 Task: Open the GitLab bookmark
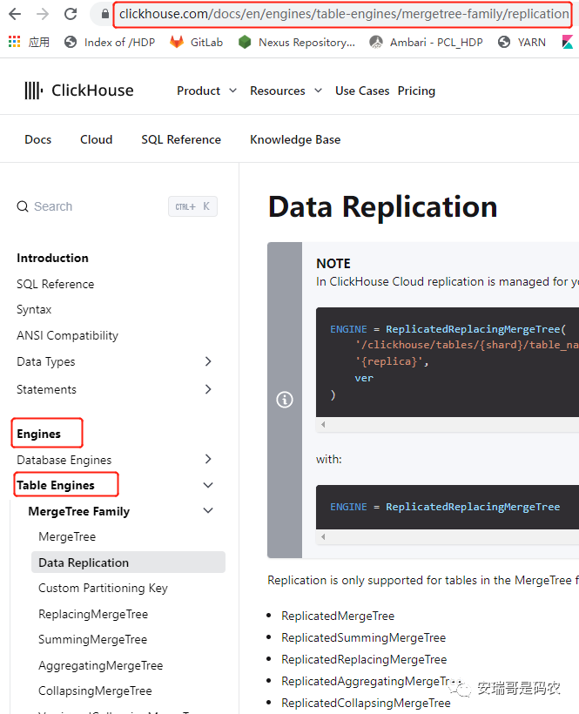(x=196, y=42)
